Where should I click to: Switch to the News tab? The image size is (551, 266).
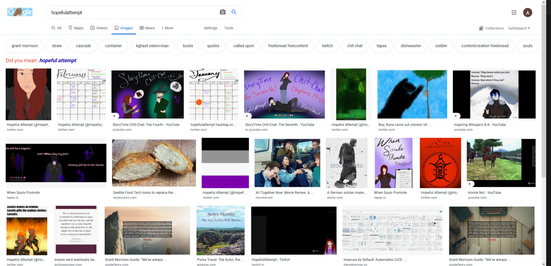(147, 28)
